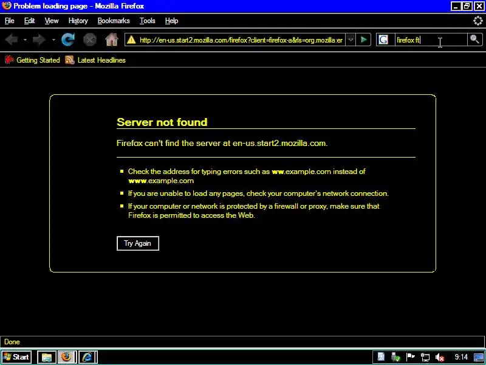The image size is (486, 365).
Task: Open the History menu
Action: 78,21
